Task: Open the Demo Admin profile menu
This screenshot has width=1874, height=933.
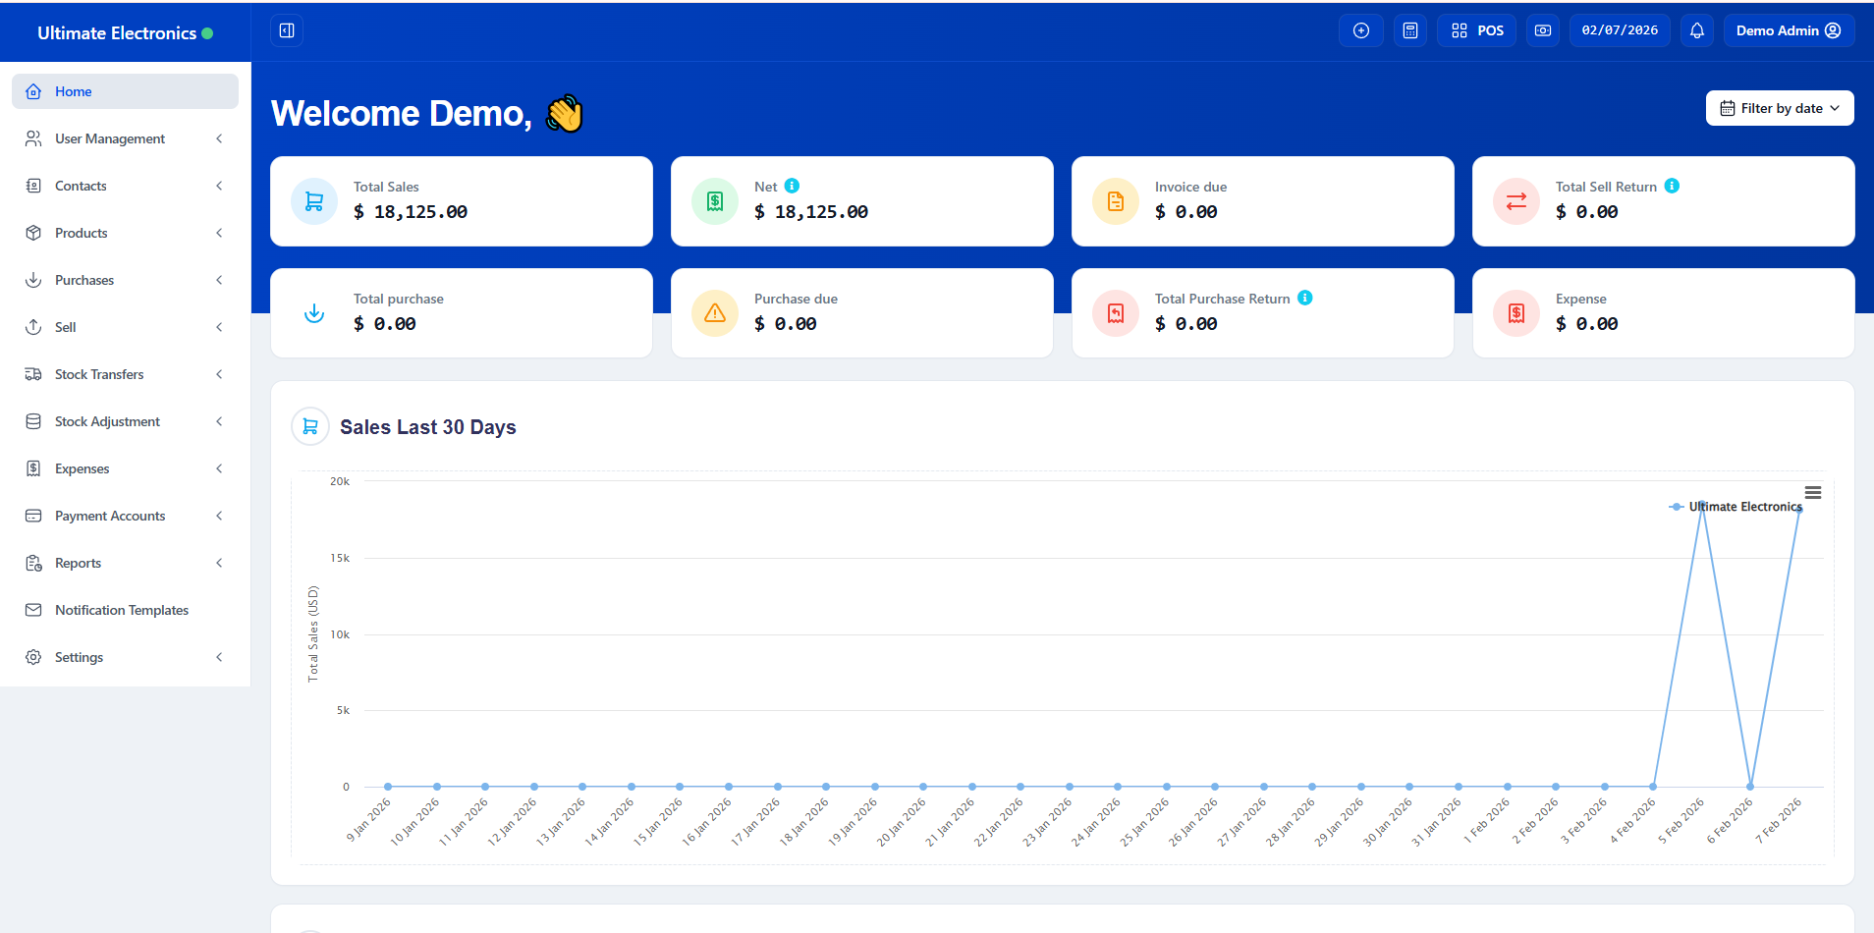Action: coord(1788,30)
